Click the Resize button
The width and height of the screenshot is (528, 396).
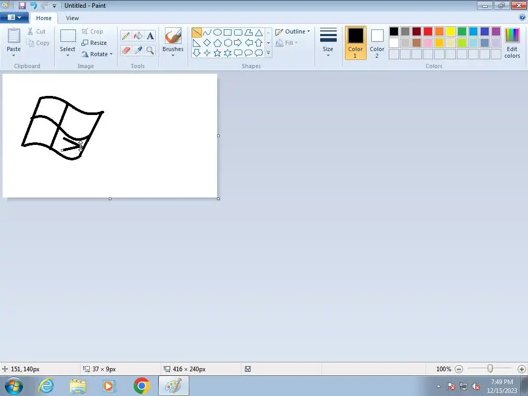(x=94, y=43)
